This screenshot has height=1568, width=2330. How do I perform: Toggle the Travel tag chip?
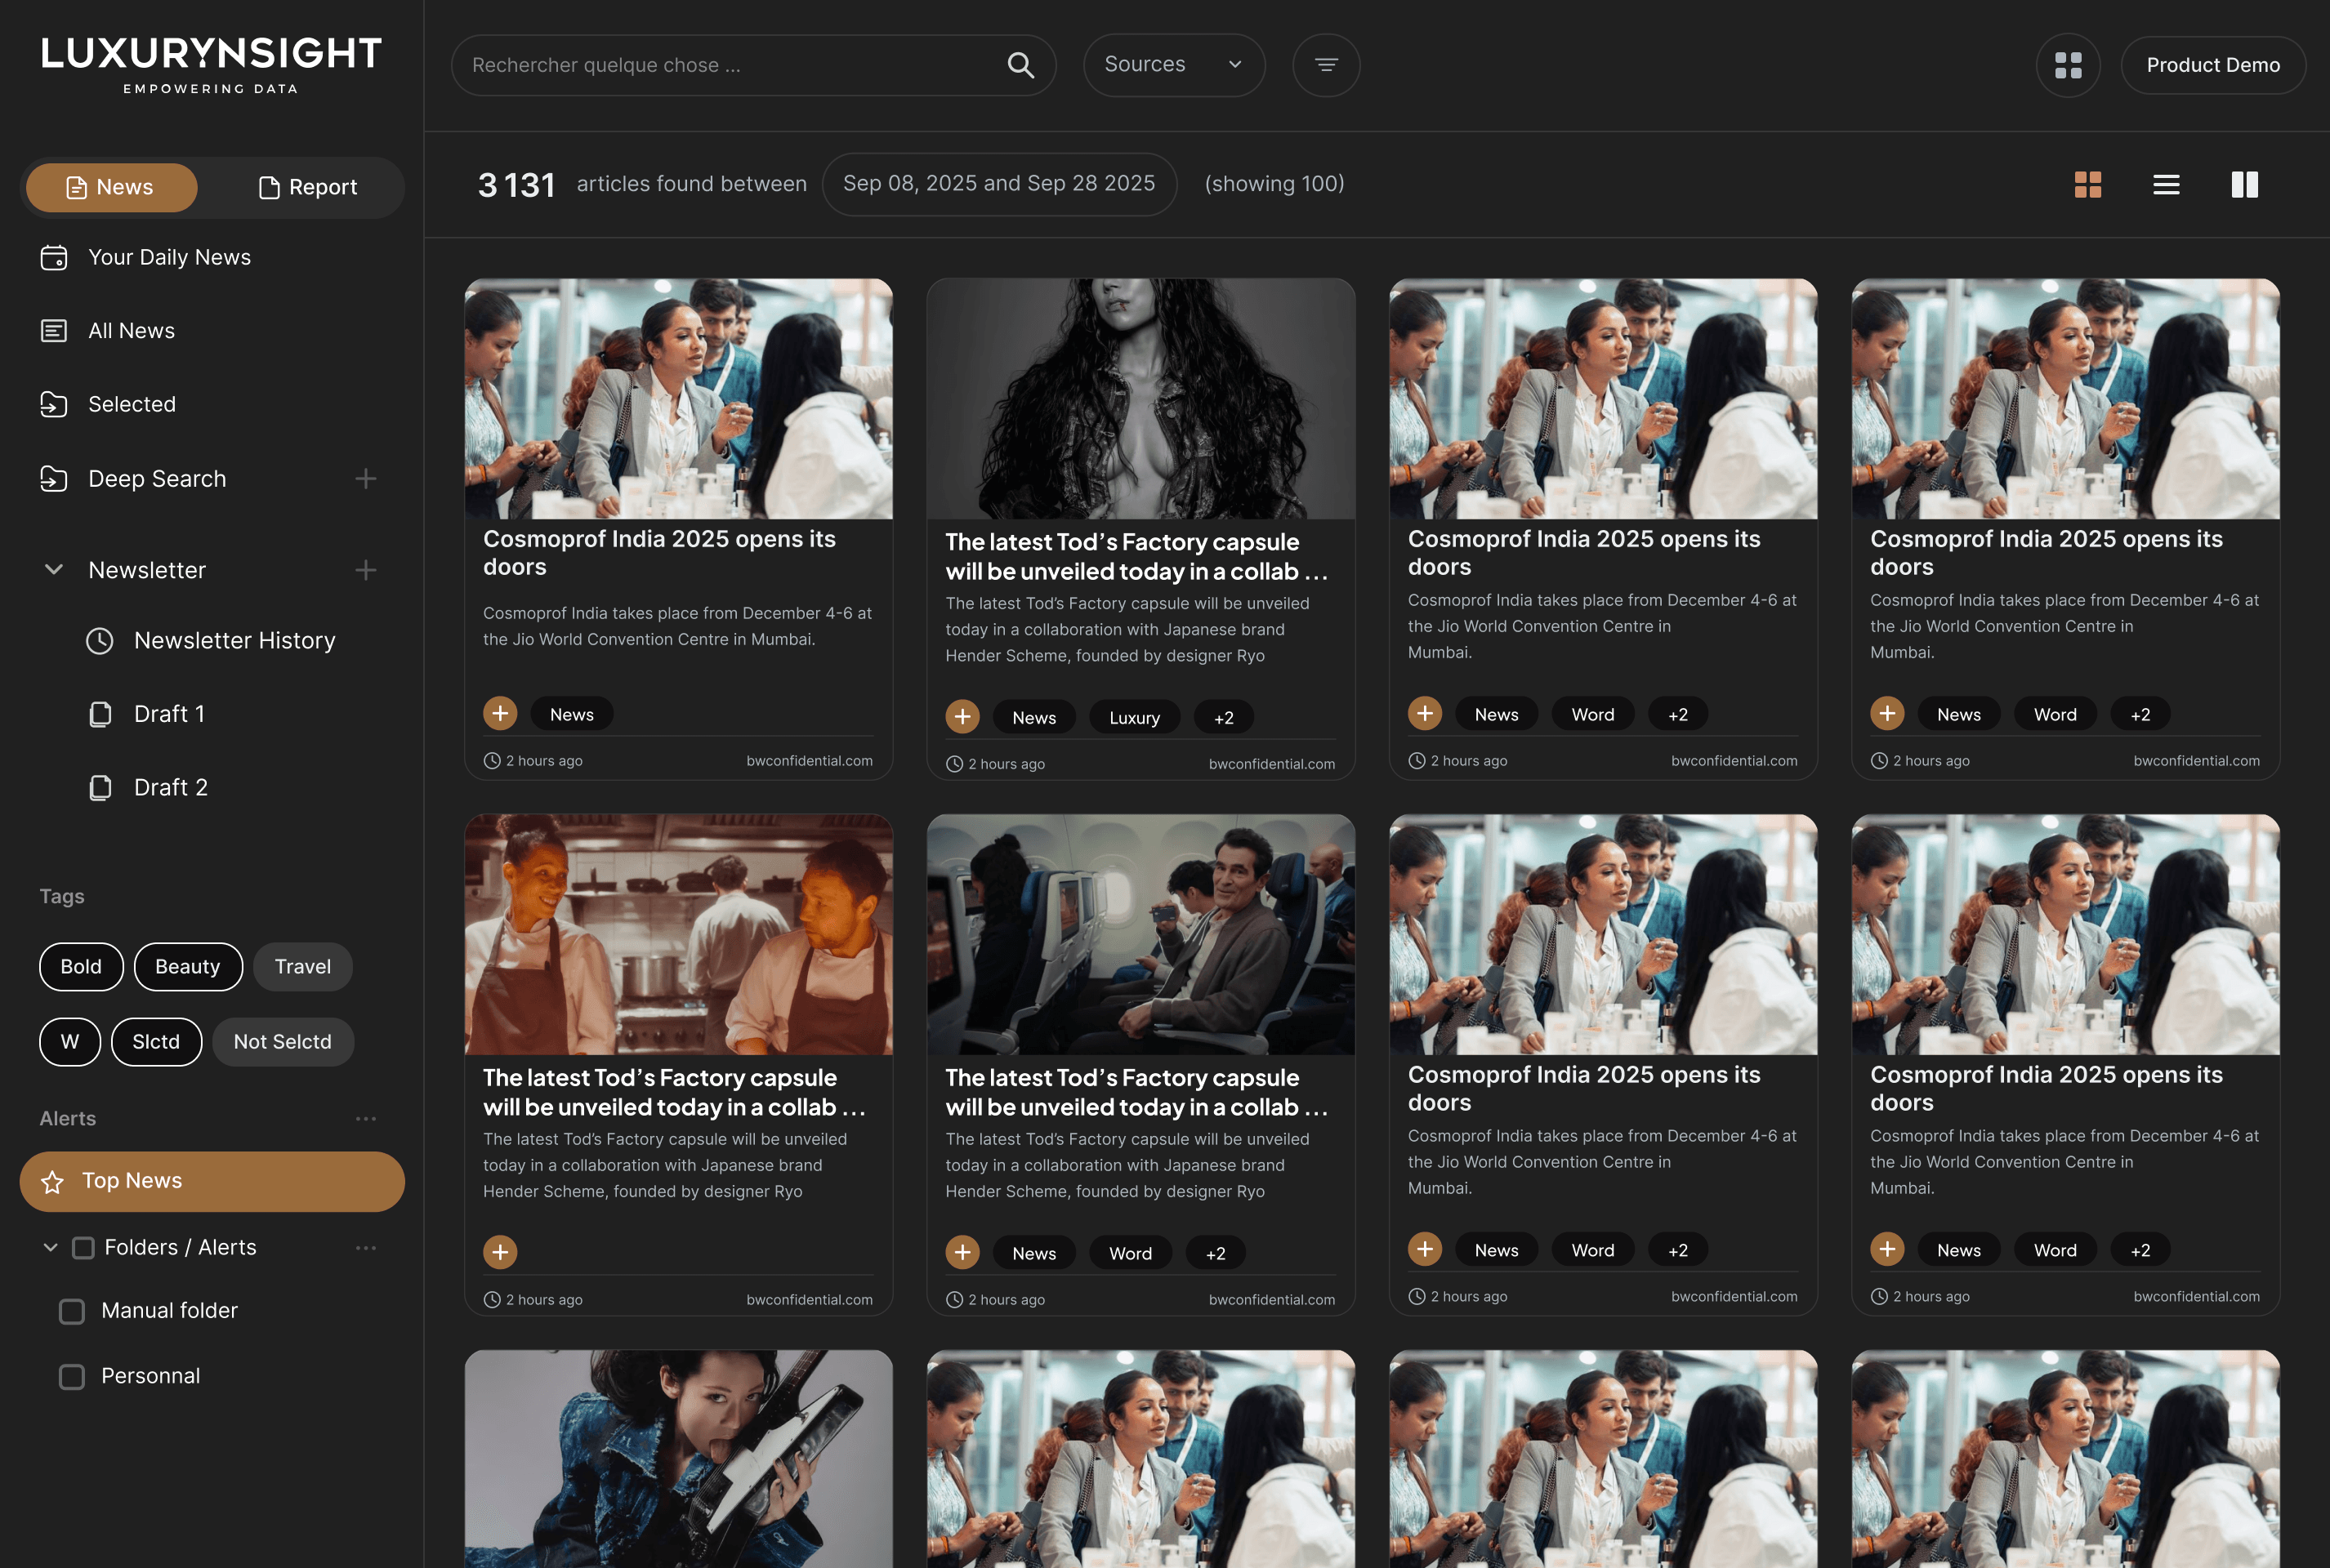click(x=302, y=966)
